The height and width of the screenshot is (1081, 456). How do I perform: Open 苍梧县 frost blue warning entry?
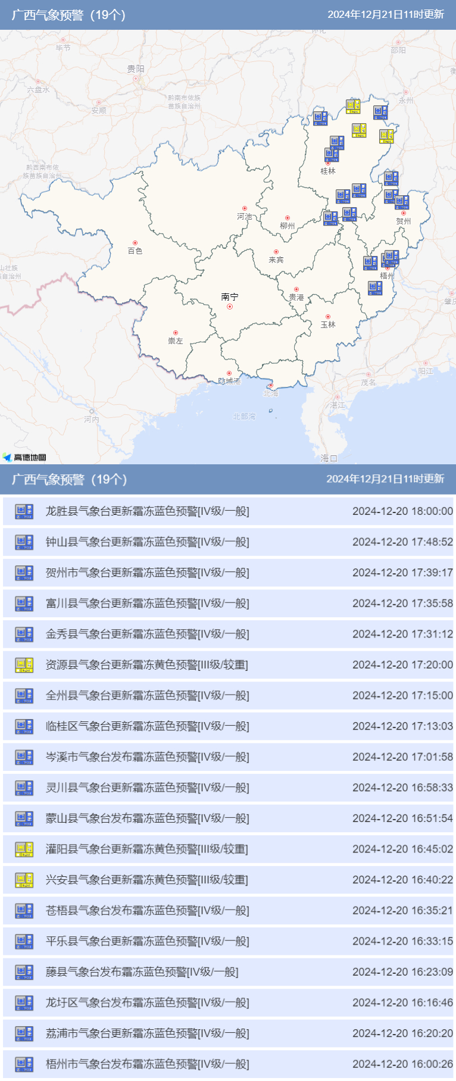pyautogui.click(x=148, y=911)
